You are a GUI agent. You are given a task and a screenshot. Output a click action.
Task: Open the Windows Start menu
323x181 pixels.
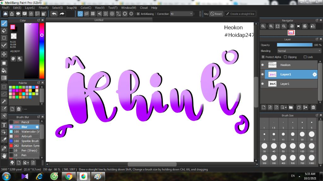(6, 177)
